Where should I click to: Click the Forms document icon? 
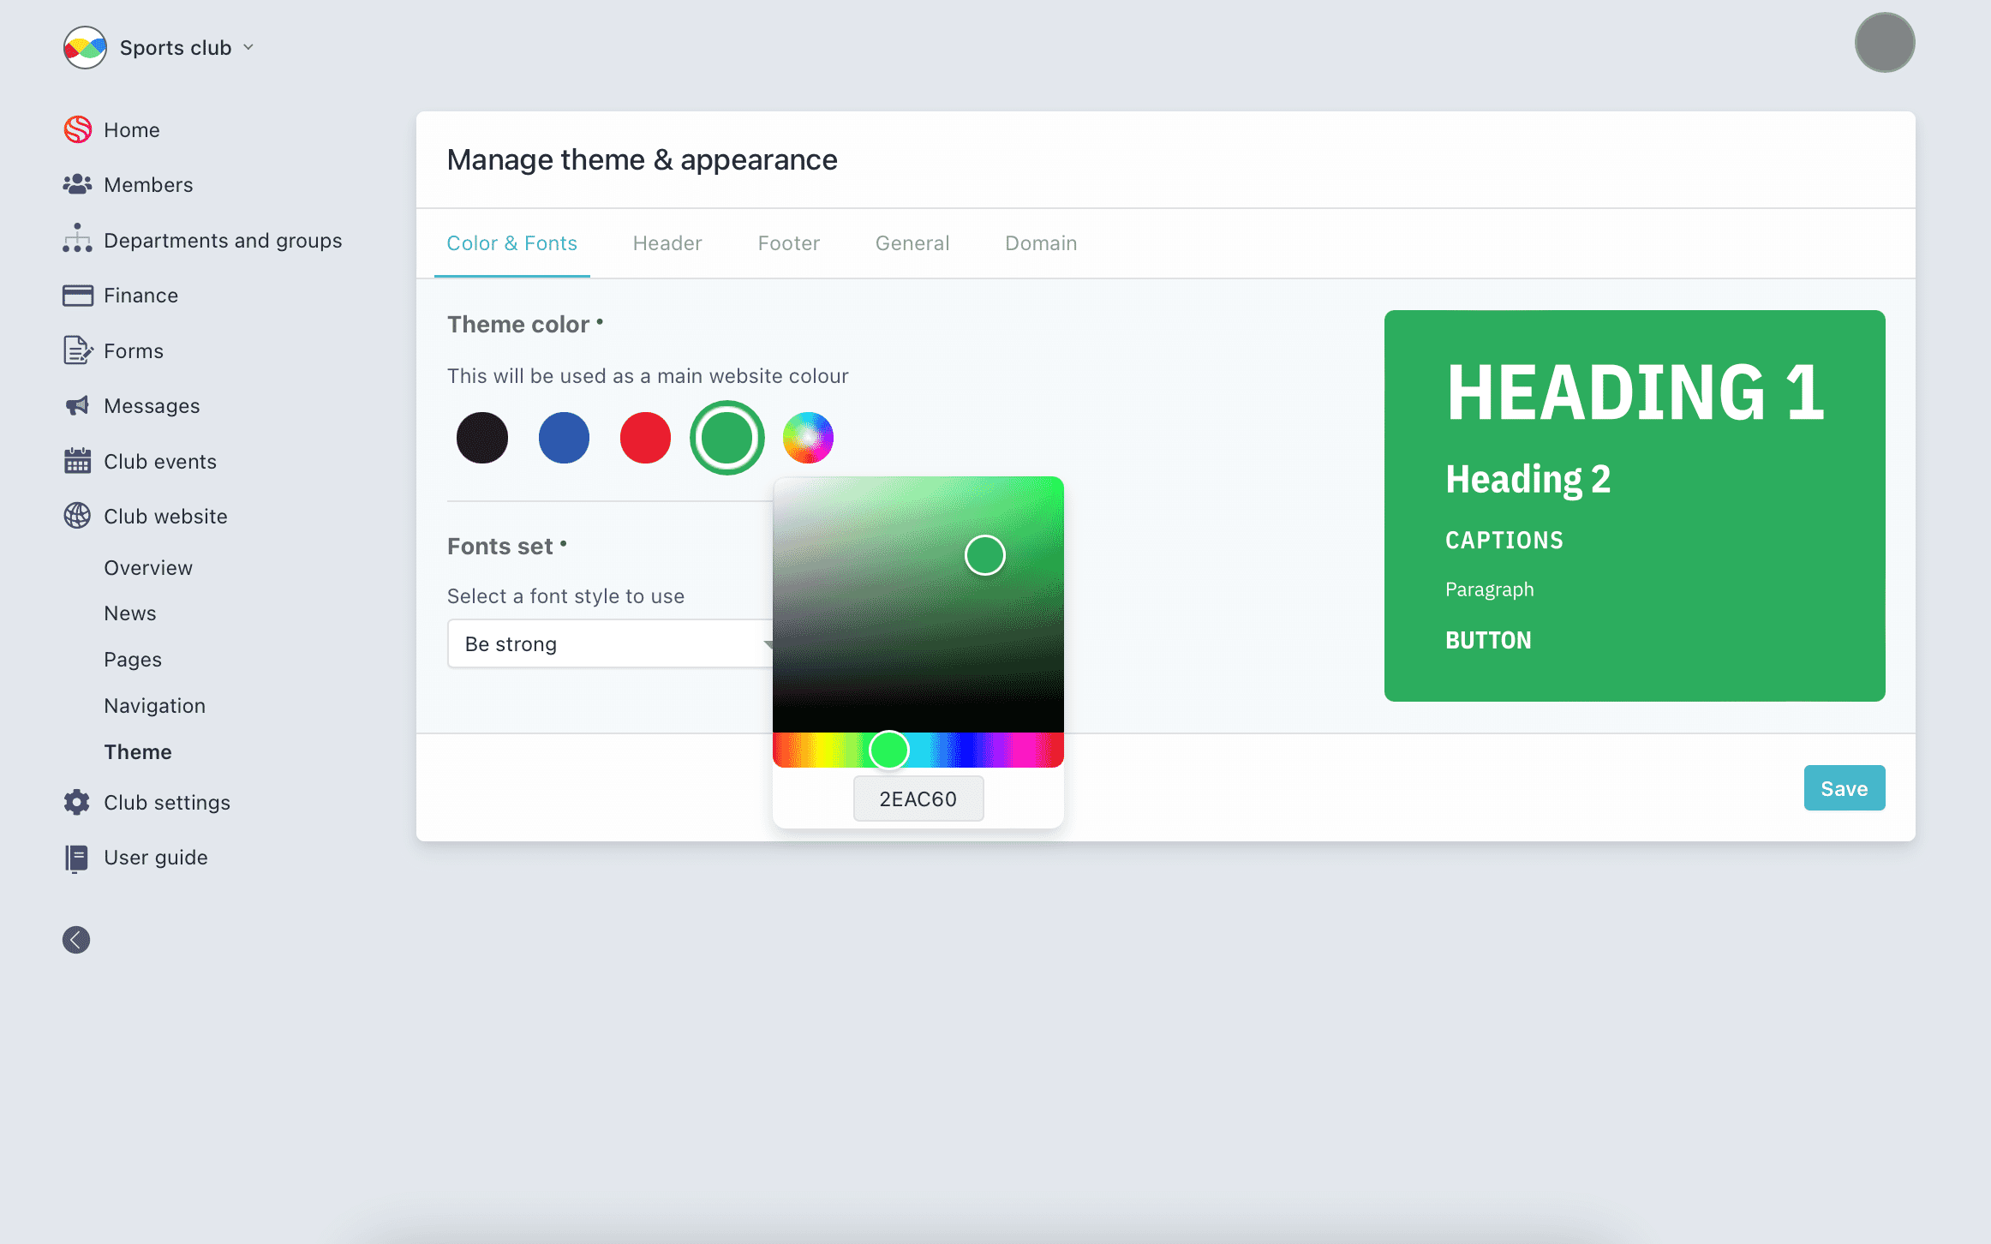pos(77,350)
